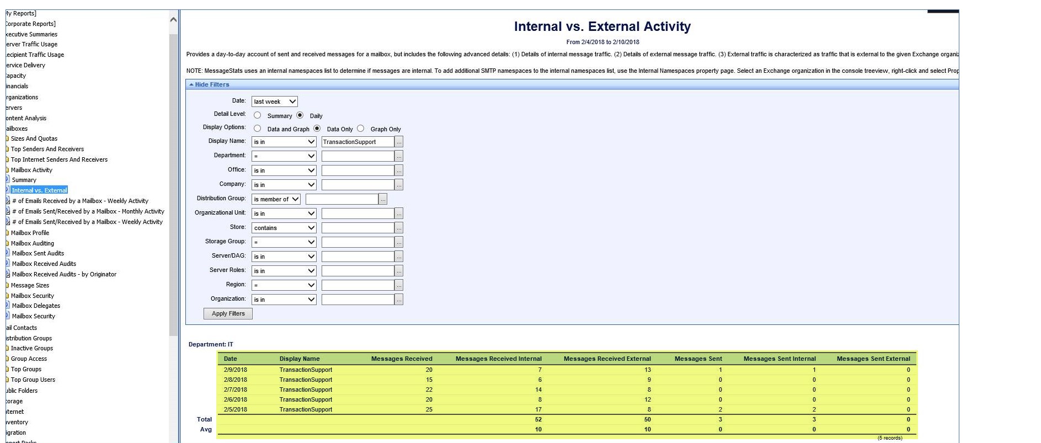Open browse button for Organizational Unit field
1041x443 pixels.
click(x=399, y=214)
